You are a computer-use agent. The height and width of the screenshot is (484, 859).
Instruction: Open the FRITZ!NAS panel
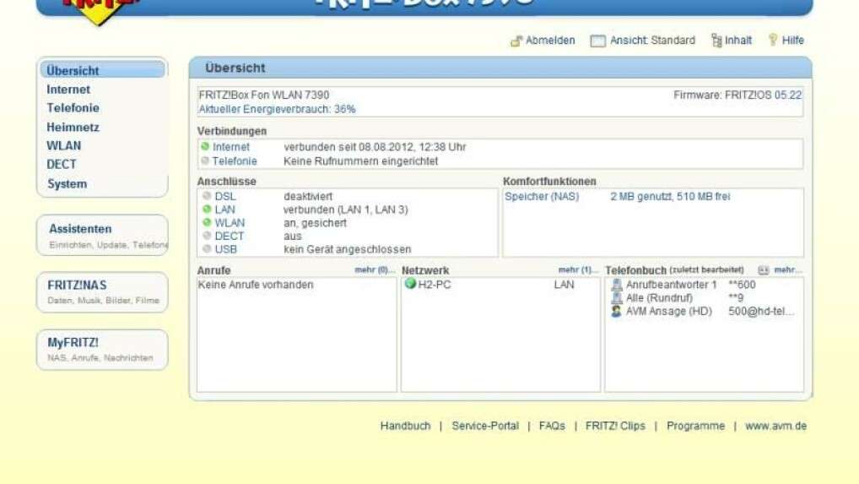coord(77,286)
